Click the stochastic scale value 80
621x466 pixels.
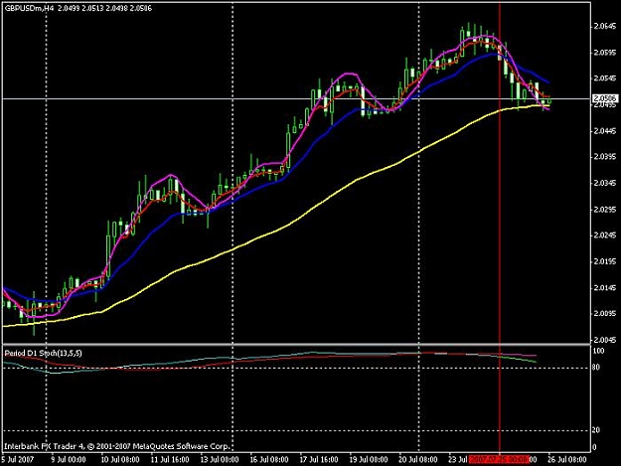point(596,368)
